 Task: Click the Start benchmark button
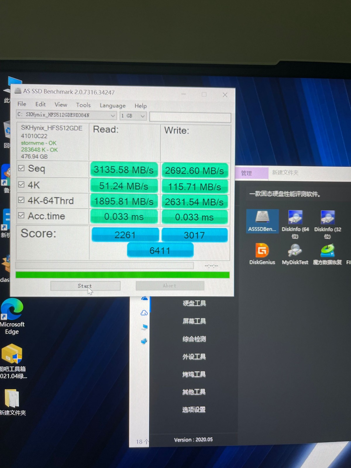pos(85,286)
